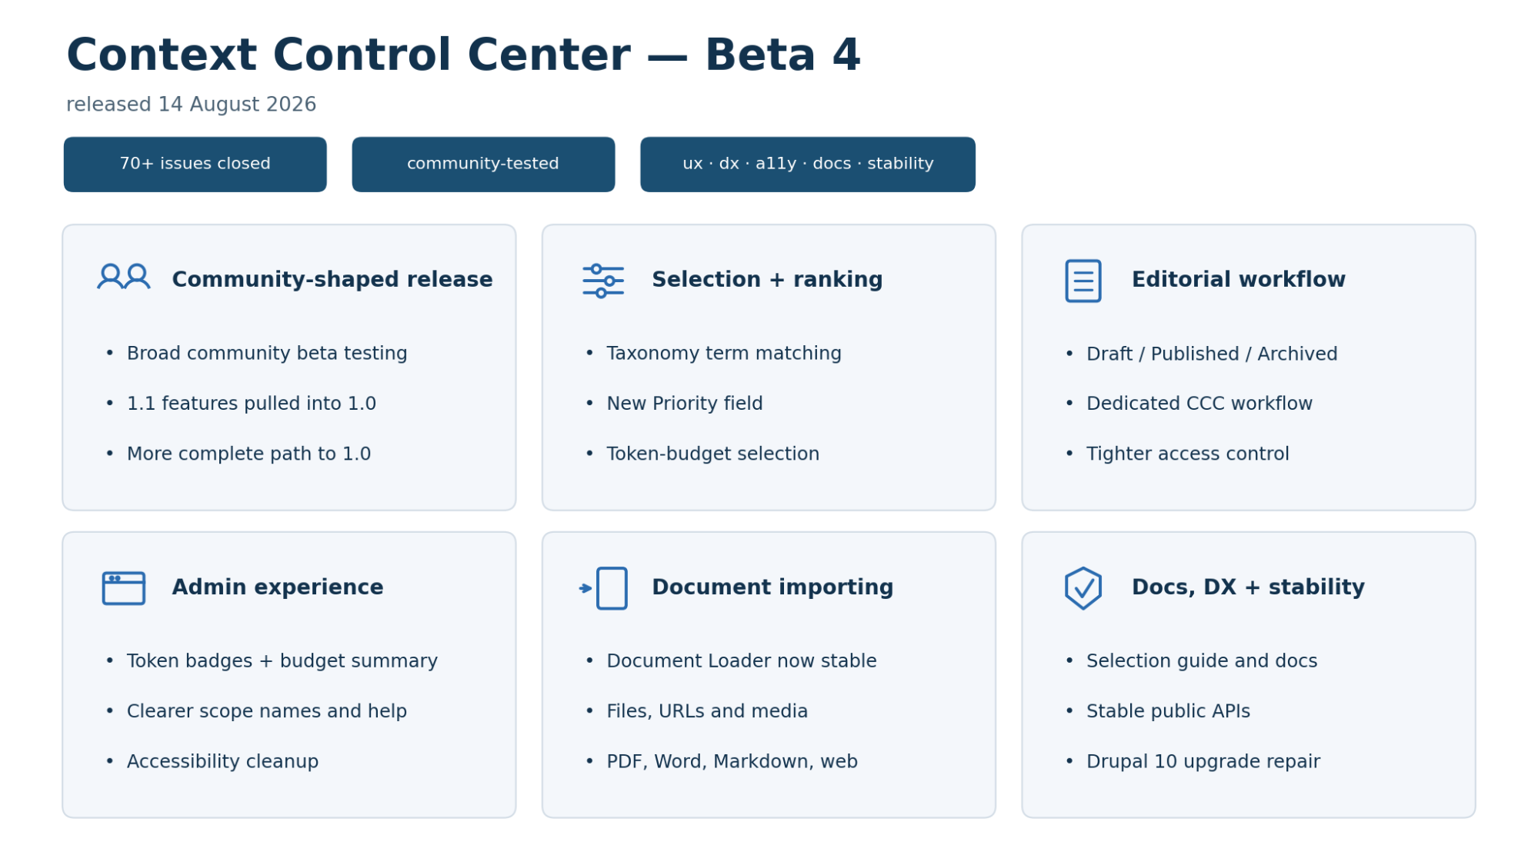Viewport: 1538px width, 865px height.
Task: Click the heading 'Selection + ranking'
Action: pyautogui.click(x=767, y=279)
